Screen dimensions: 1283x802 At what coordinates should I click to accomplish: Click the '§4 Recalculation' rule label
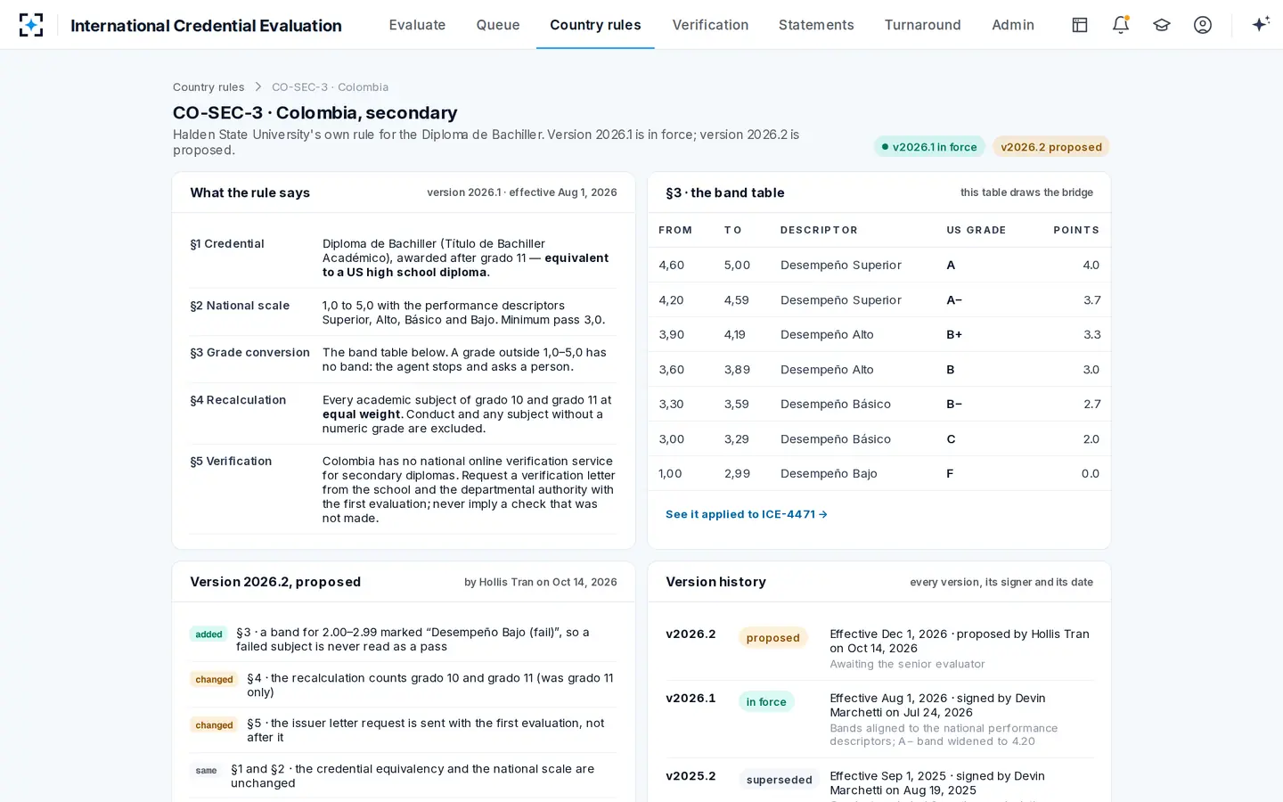click(x=238, y=400)
